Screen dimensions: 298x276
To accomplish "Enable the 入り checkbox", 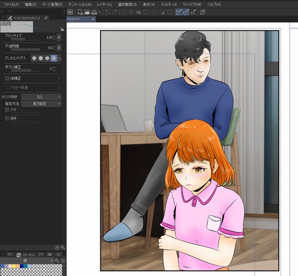I will 7,109.
